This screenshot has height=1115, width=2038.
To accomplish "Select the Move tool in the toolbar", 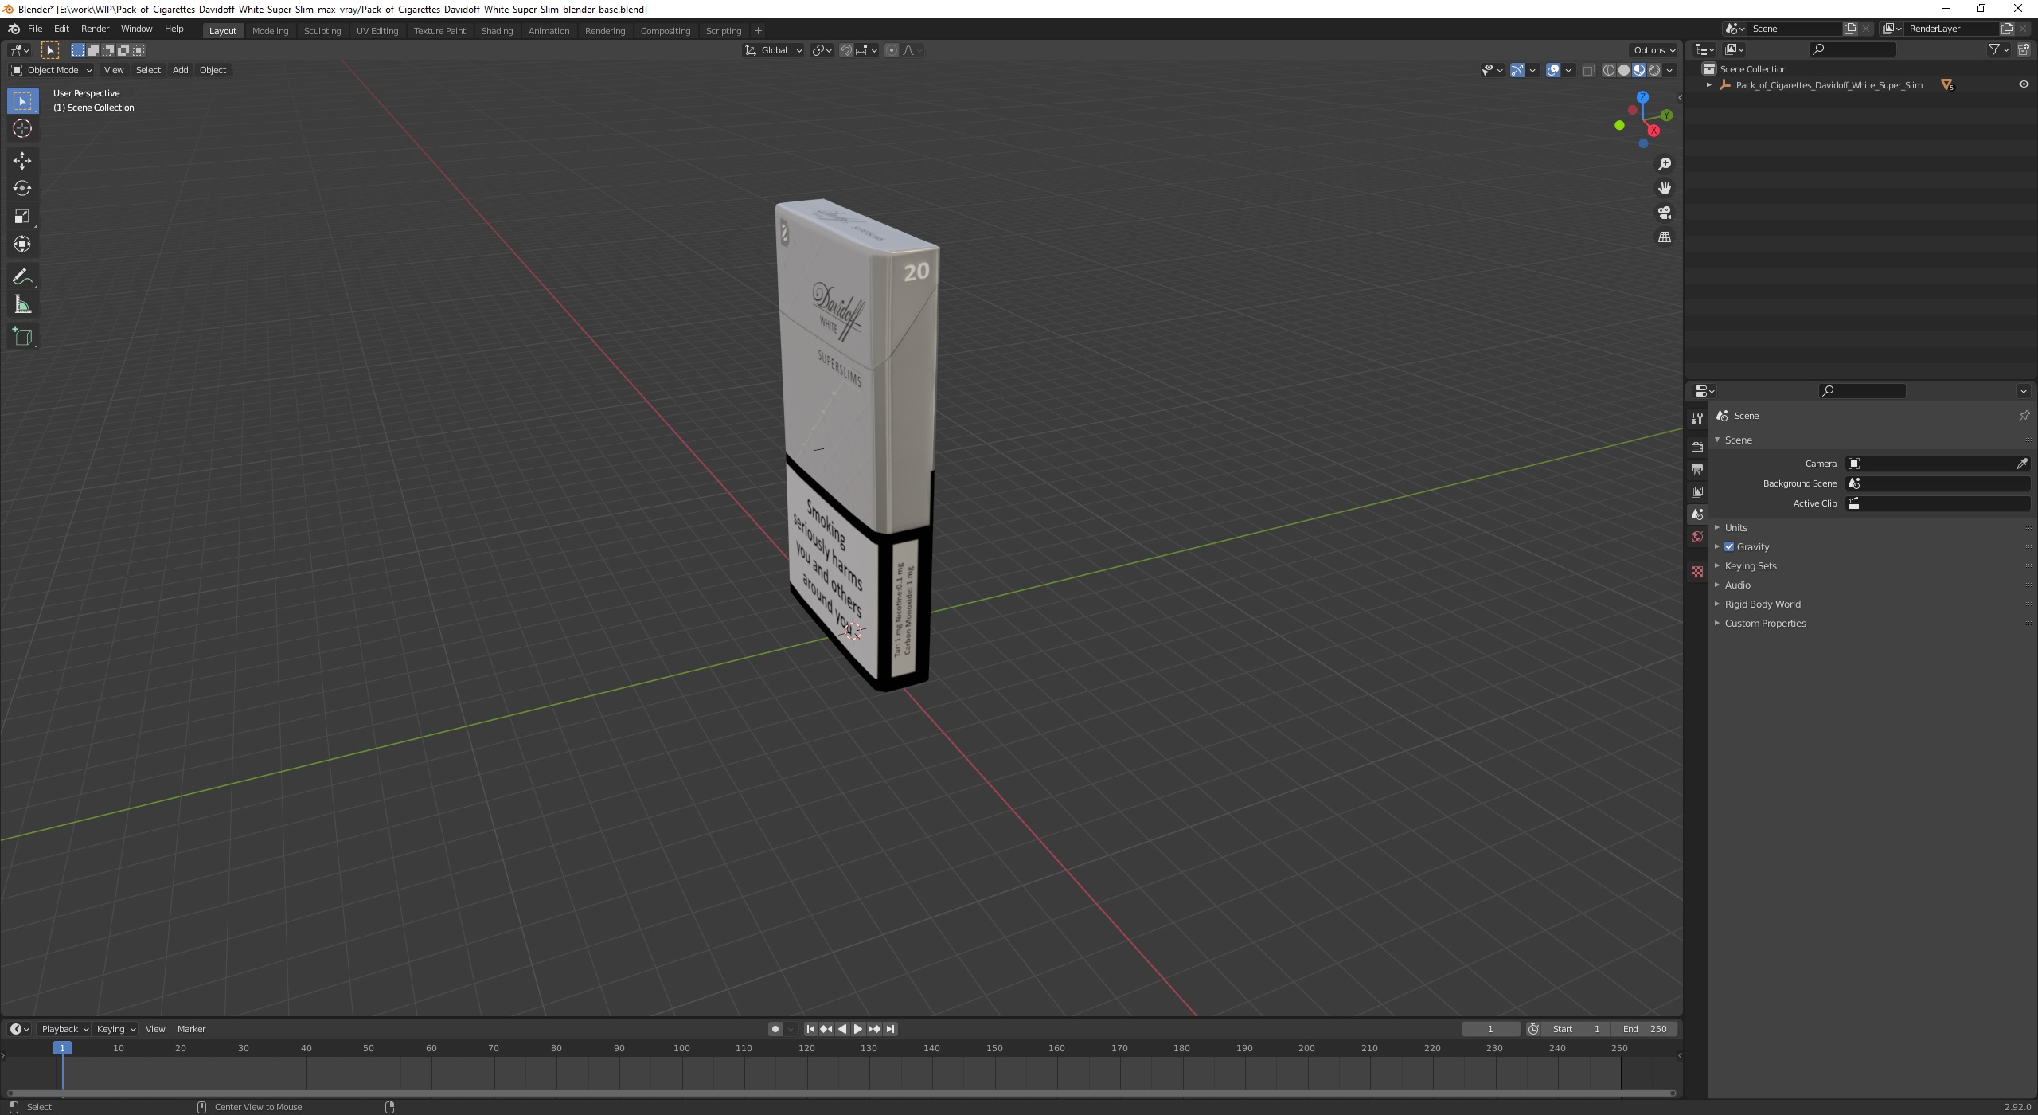I will [x=22, y=161].
